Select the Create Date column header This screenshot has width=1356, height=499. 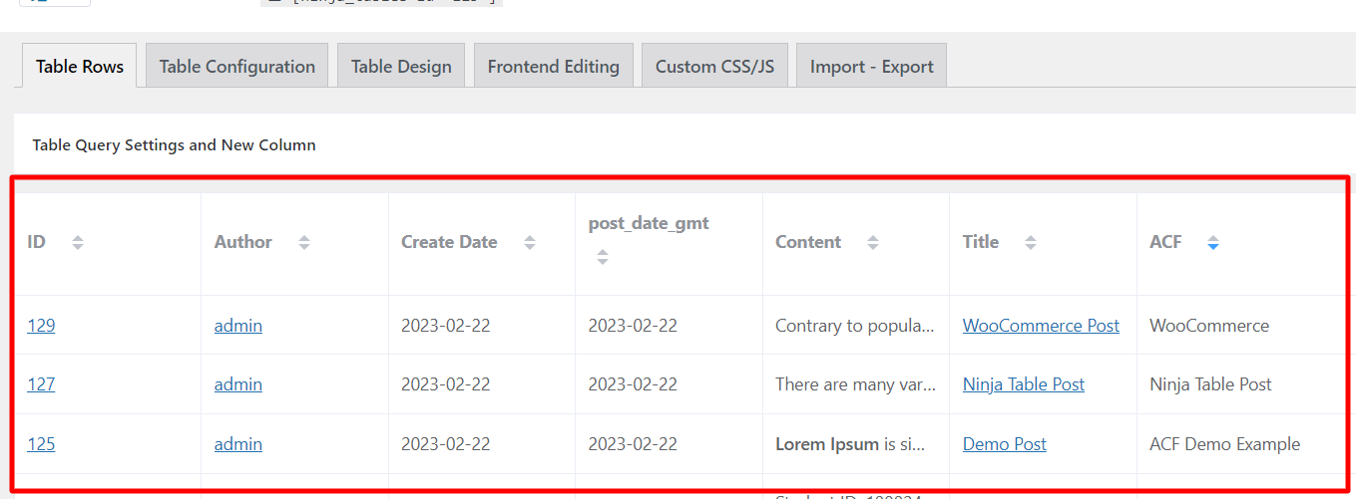(482, 242)
